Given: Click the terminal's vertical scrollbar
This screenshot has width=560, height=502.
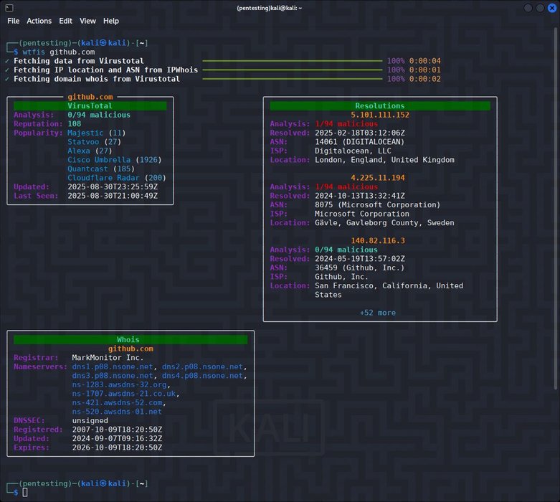Looking at the screenshot, I should [556, 209].
